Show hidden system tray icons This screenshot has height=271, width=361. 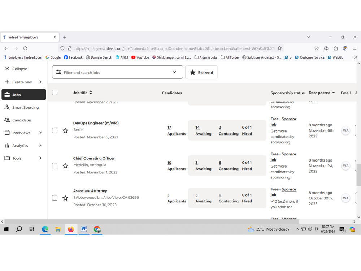[x=297, y=229]
